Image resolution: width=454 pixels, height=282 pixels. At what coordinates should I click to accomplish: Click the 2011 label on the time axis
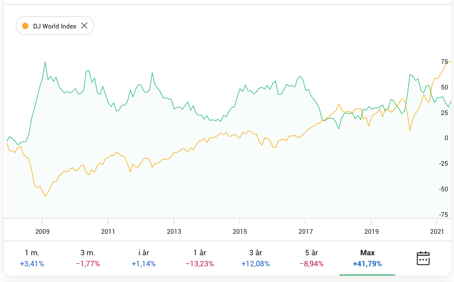pyautogui.click(x=108, y=231)
